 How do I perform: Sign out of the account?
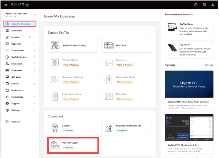16,122
